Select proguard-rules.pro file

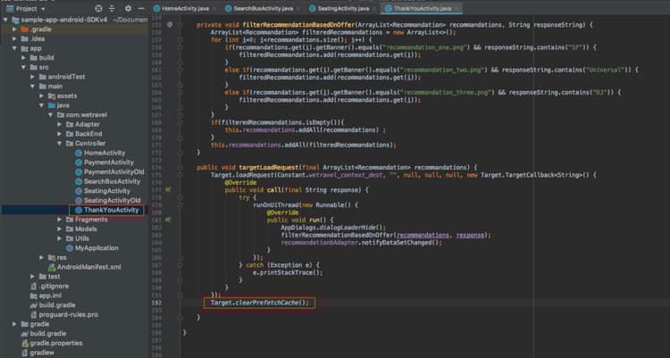point(68,314)
